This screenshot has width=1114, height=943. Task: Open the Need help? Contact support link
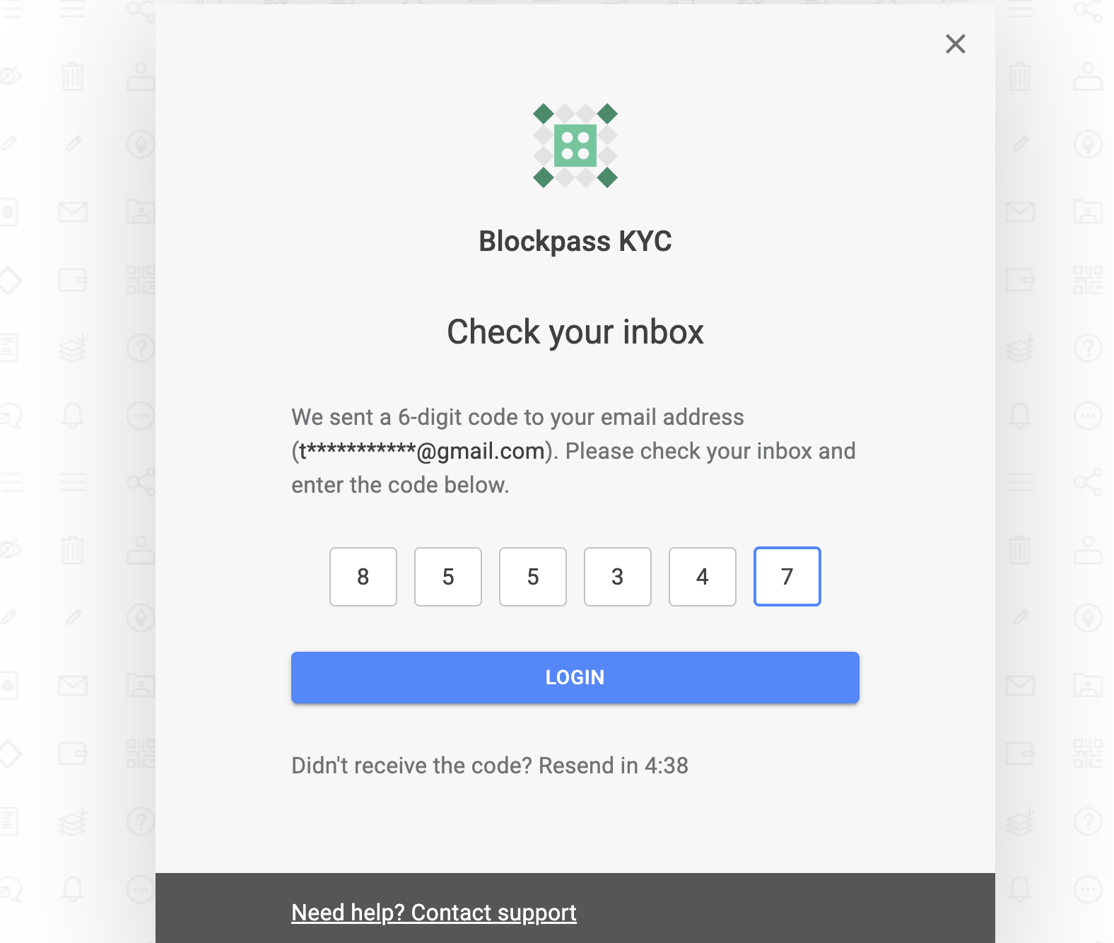coord(434,913)
